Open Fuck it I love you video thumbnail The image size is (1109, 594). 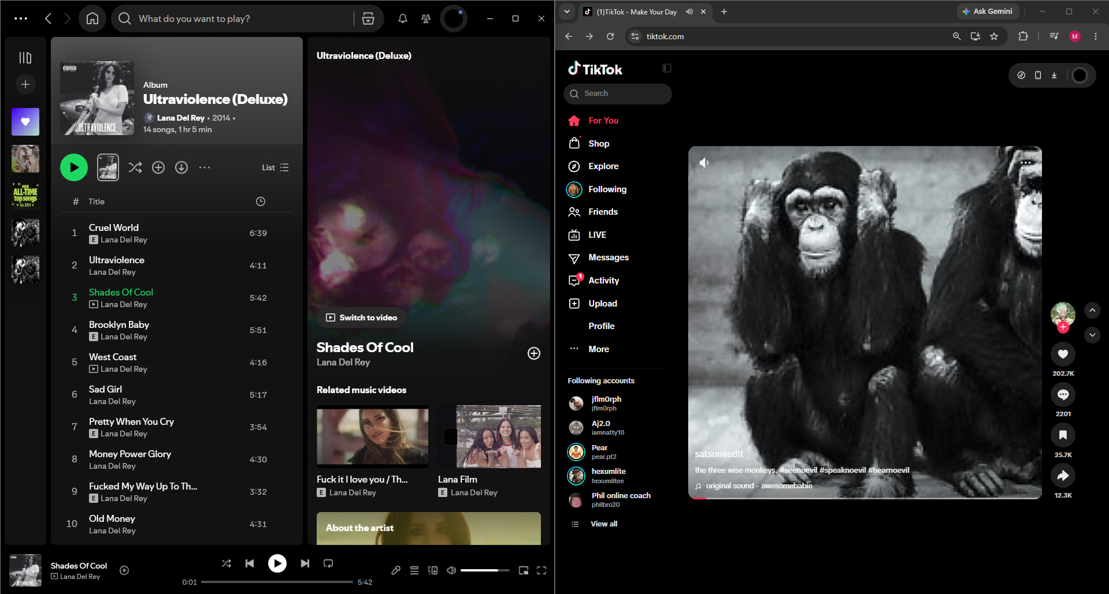(x=373, y=436)
